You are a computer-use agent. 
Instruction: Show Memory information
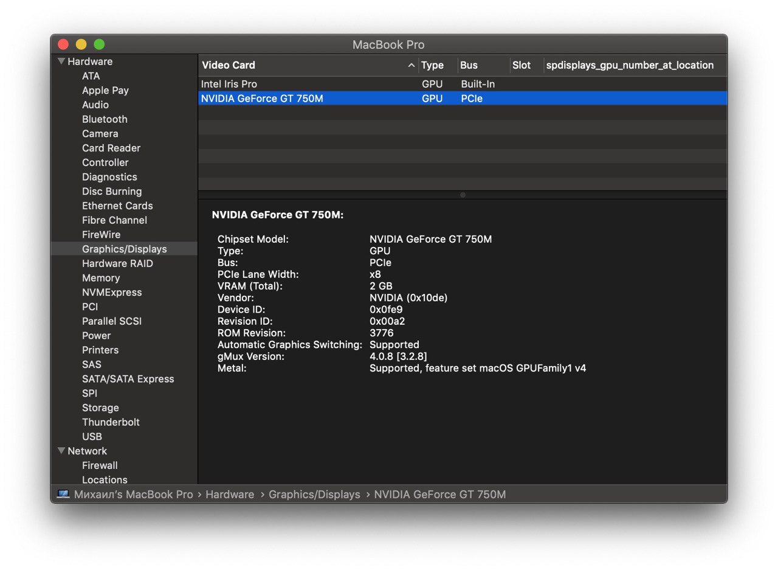101,278
